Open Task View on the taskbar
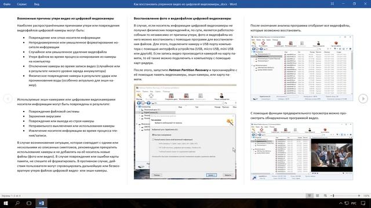371x208 pixels. [29, 203]
